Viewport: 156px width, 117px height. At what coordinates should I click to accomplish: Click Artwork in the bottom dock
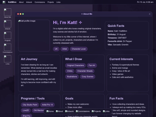tap(69, 111)
